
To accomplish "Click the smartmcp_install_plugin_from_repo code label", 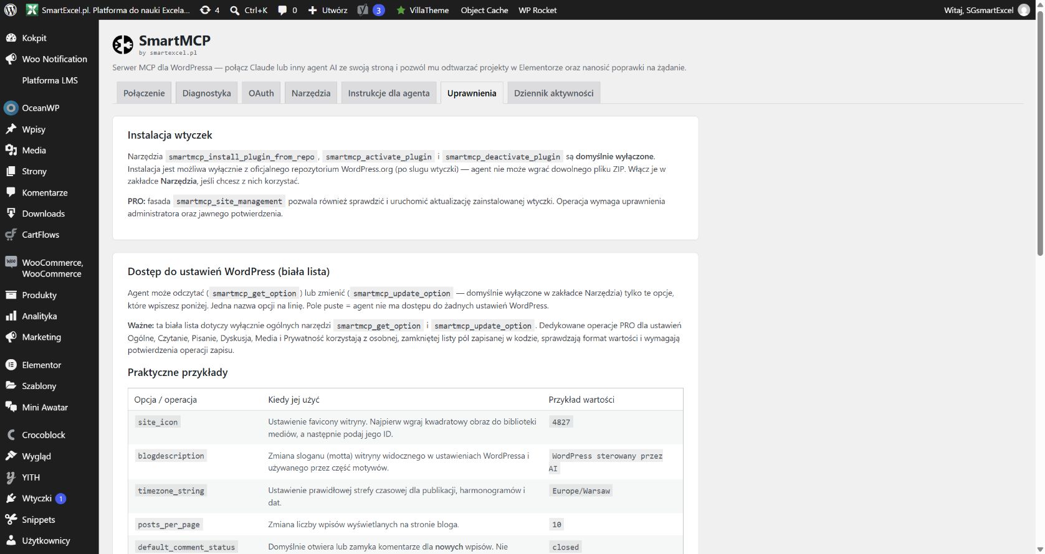I will click(242, 157).
